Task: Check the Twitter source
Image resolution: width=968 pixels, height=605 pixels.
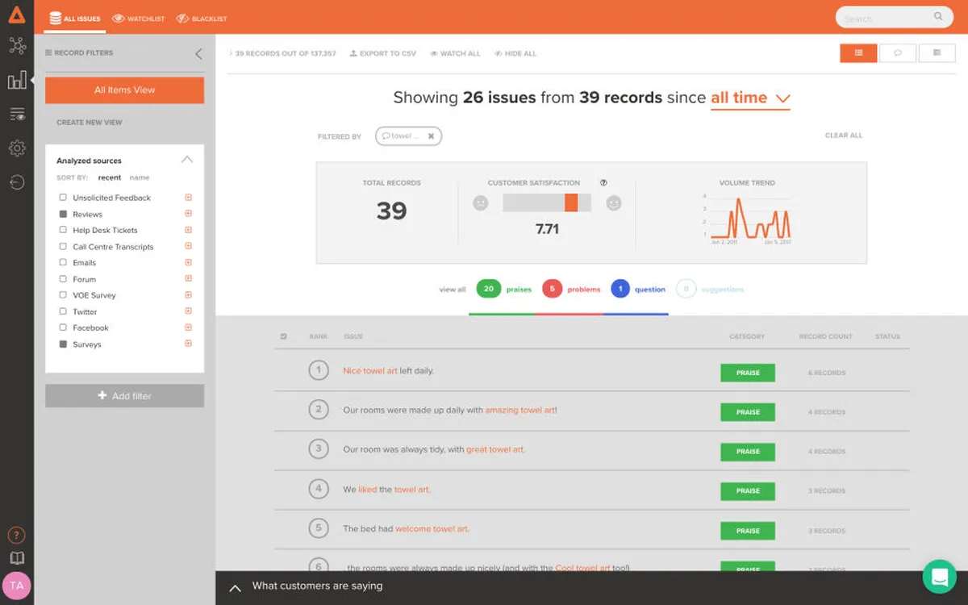Action: [63, 311]
